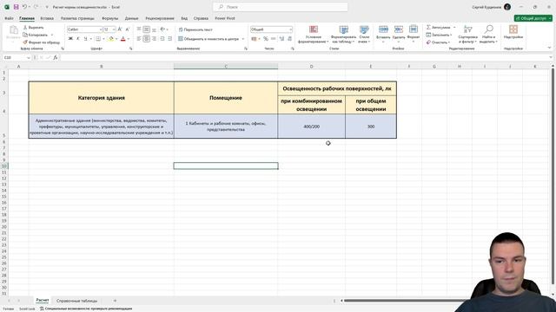The image size is (556, 312).
Task: Switch to the Разметка страницы tab
Action: [77, 18]
